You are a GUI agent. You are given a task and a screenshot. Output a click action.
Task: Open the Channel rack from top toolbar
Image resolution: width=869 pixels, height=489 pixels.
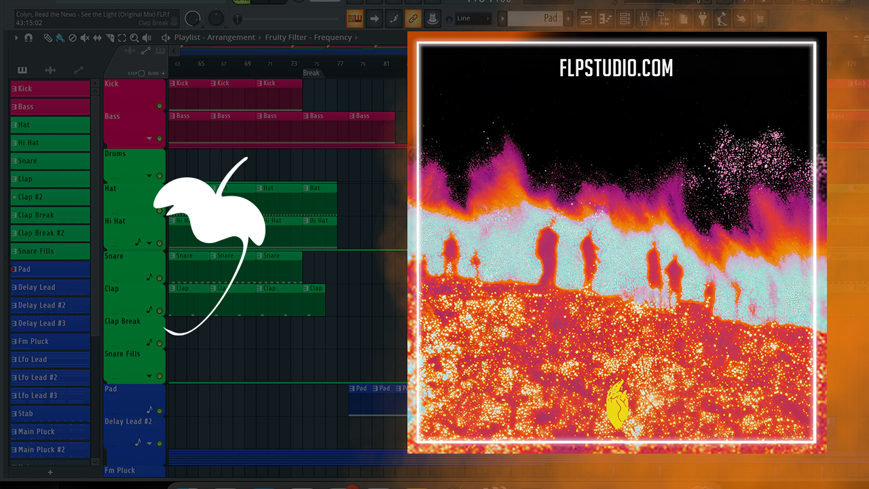623,19
